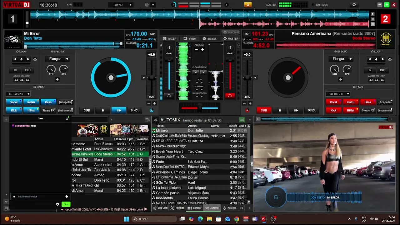Play or pause the left deck
The height and width of the screenshot is (225, 400).
118,110
